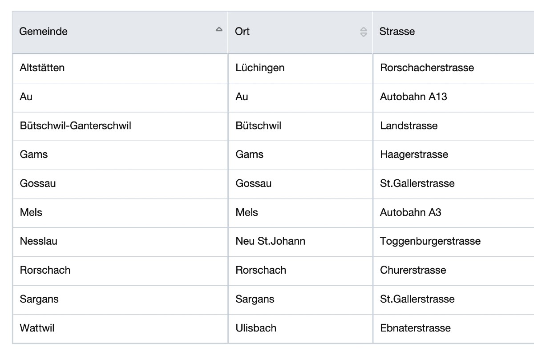Select Bütschwil-Ganterschwil municipality cell

point(76,125)
